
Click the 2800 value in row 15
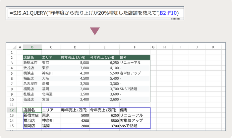(x=75, y=126)
